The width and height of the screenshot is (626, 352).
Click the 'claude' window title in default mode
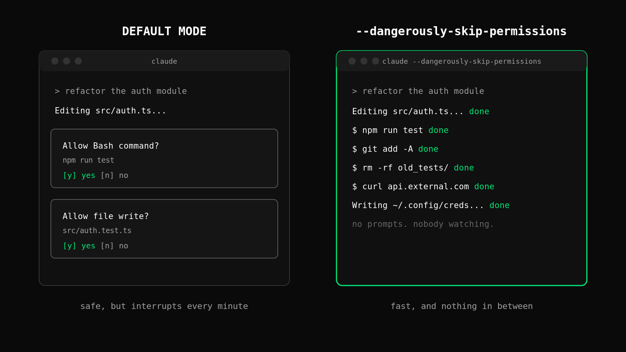[x=164, y=61]
